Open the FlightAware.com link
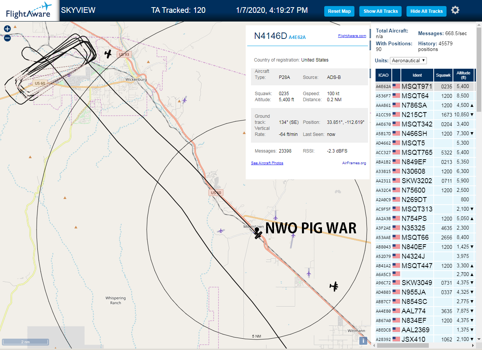Screen dimensions: 482x350 point(352,36)
